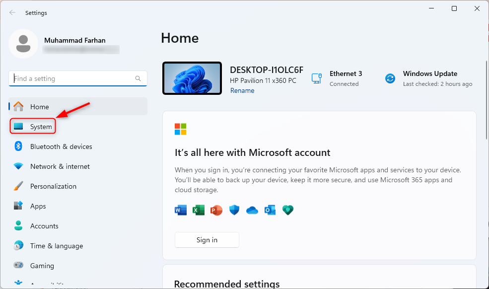Click the Home page heading
Viewport: 489px width, 289px height.
pos(180,38)
